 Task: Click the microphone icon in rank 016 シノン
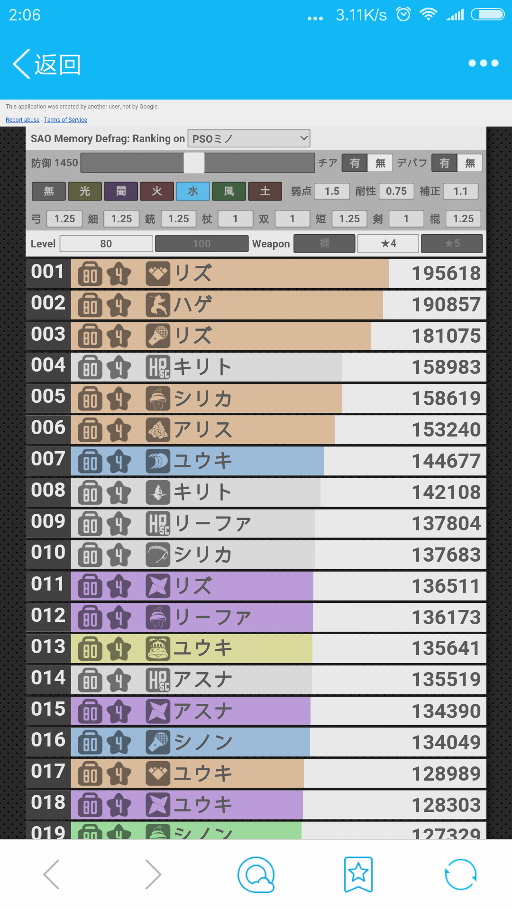157,743
